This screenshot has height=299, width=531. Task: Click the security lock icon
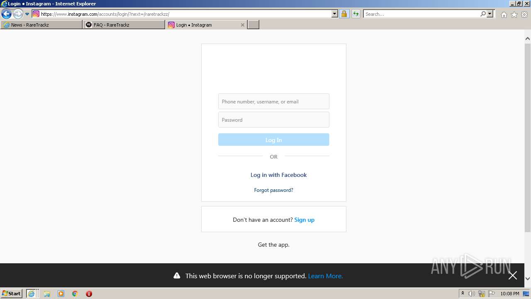pyautogui.click(x=344, y=14)
